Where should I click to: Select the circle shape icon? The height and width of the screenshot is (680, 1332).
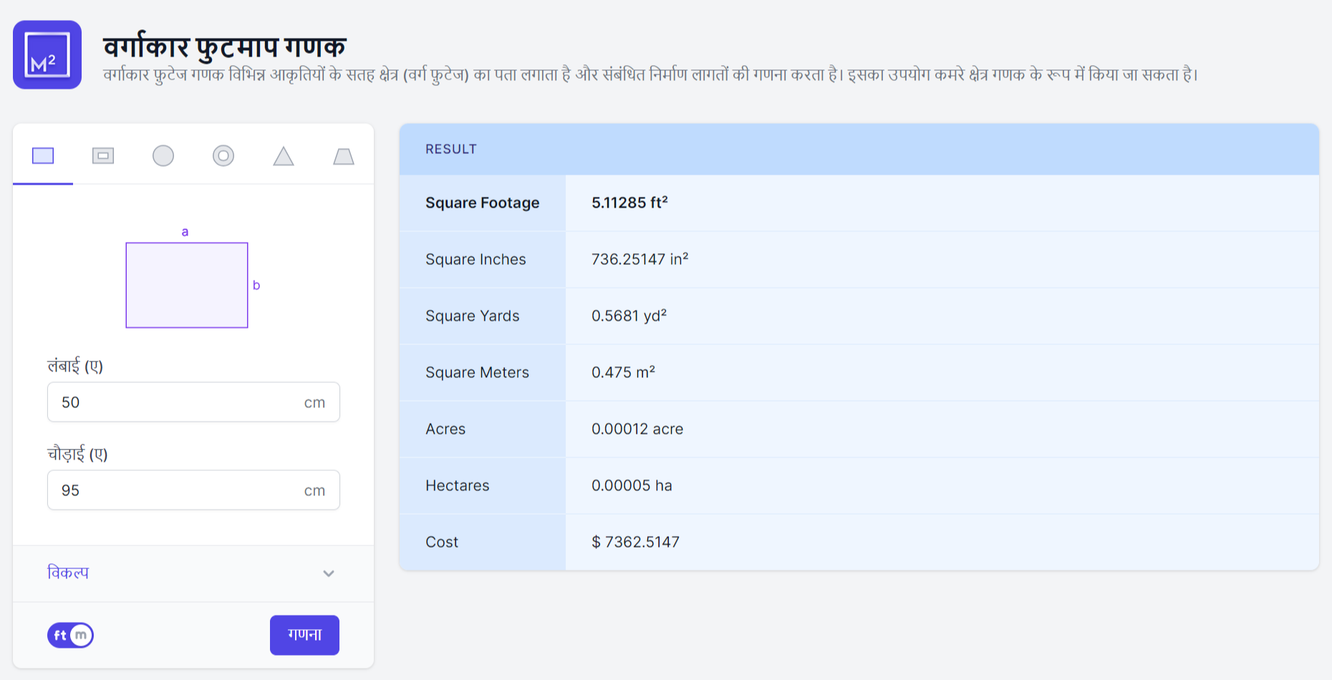click(x=163, y=155)
